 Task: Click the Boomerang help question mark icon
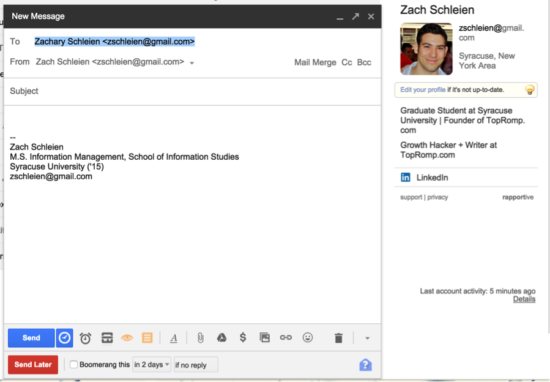coord(365,365)
